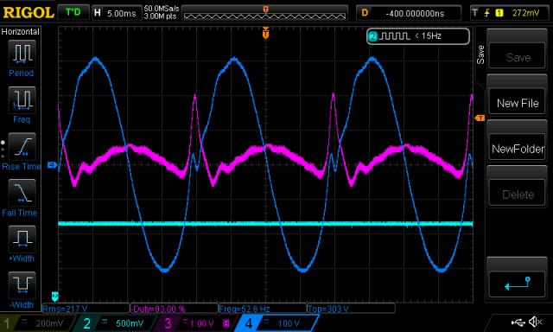Click the USB connection status icon
553x332 pixels.
click(x=518, y=322)
